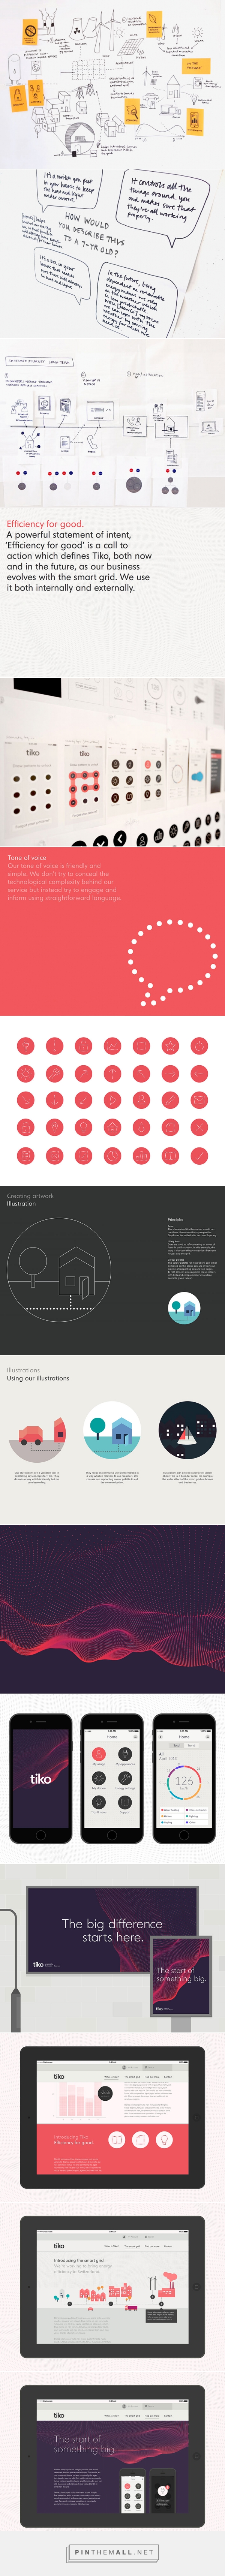Click the Tone of voice heading on red panel
Screen dimensions: 225x2576
[x=27, y=858]
